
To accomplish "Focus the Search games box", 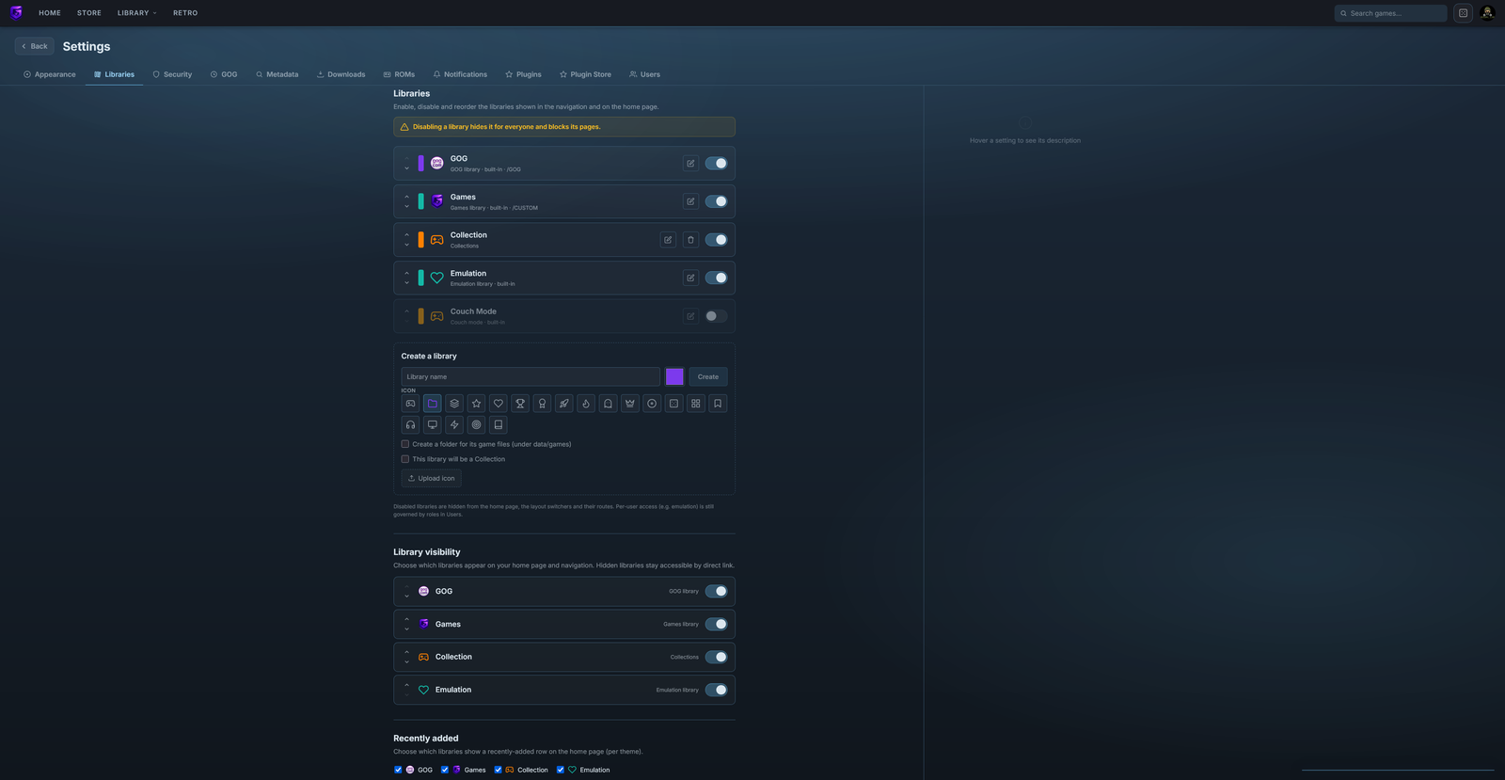I will [x=1390, y=13].
